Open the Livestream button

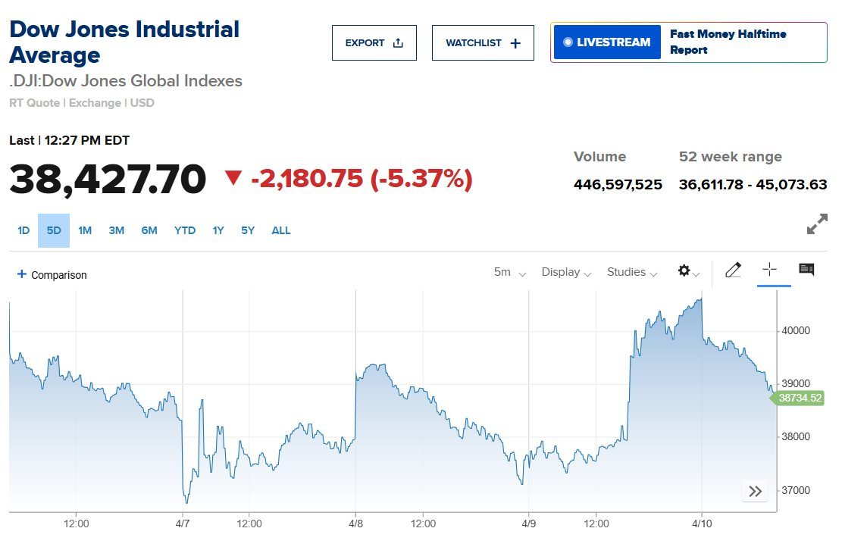coord(607,42)
